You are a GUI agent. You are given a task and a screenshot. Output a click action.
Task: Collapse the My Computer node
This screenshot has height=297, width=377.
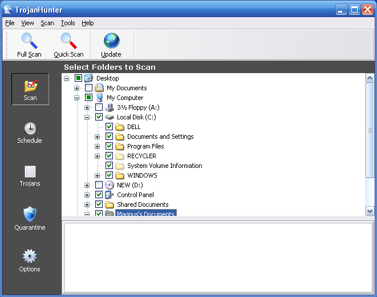pyautogui.click(x=76, y=98)
